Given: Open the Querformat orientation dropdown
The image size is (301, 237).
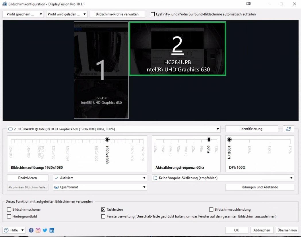Looking at the screenshot, I should pyautogui.click(x=100, y=187).
